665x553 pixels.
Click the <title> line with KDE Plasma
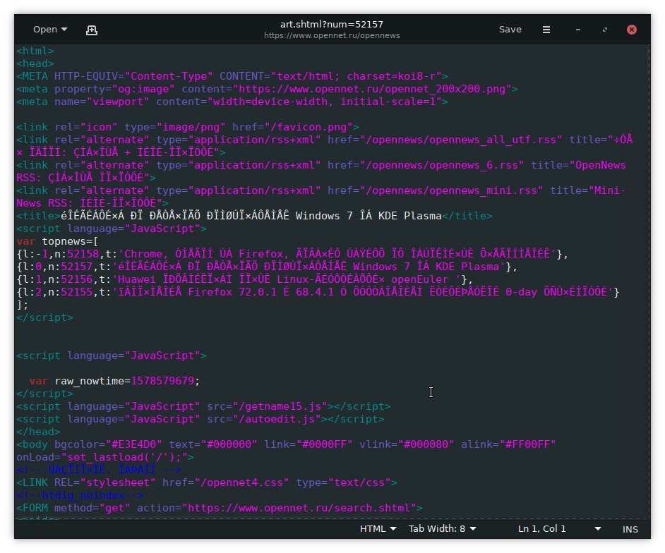tap(254, 216)
